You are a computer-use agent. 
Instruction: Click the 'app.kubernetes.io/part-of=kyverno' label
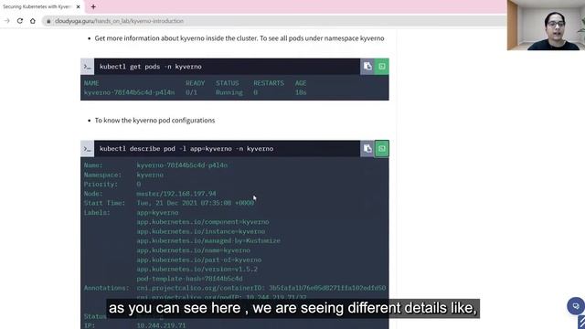click(199, 260)
